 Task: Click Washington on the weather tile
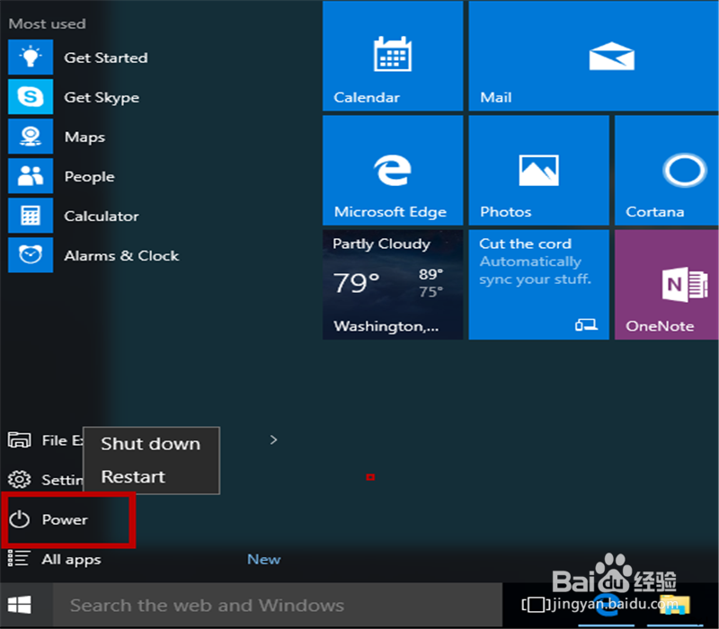pyautogui.click(x=386, y=326)
